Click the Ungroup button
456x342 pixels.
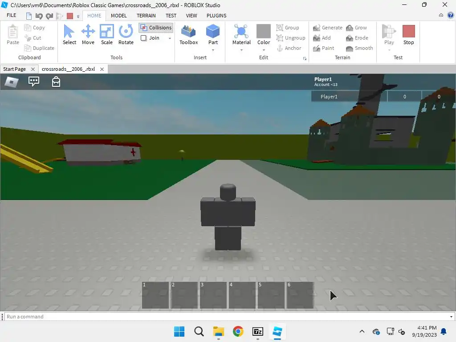[x=291, y=38]
